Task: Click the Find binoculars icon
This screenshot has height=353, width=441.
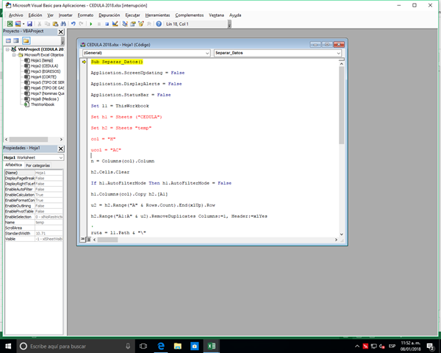Action: (x=62, y=24)
